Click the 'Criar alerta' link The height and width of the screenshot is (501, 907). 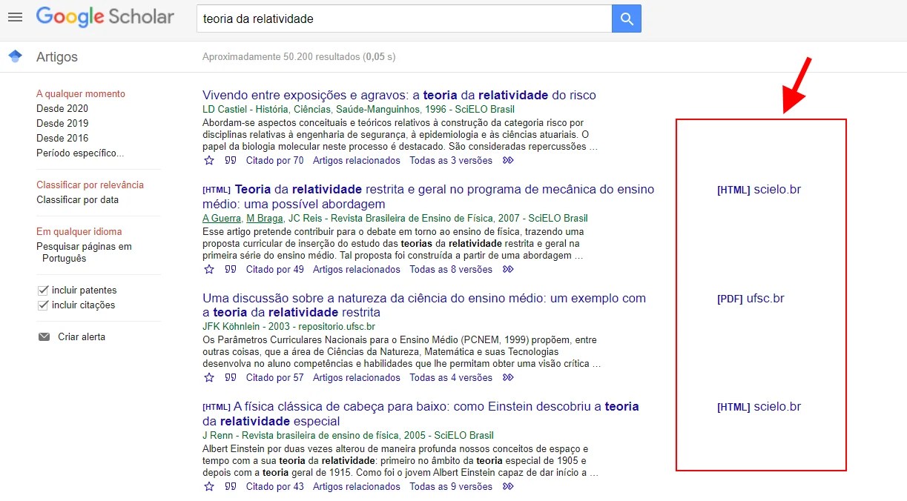coord(82,336)
